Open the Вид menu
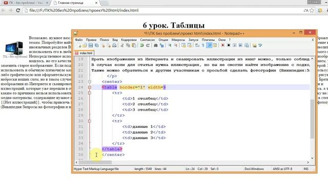 point(115,40)
